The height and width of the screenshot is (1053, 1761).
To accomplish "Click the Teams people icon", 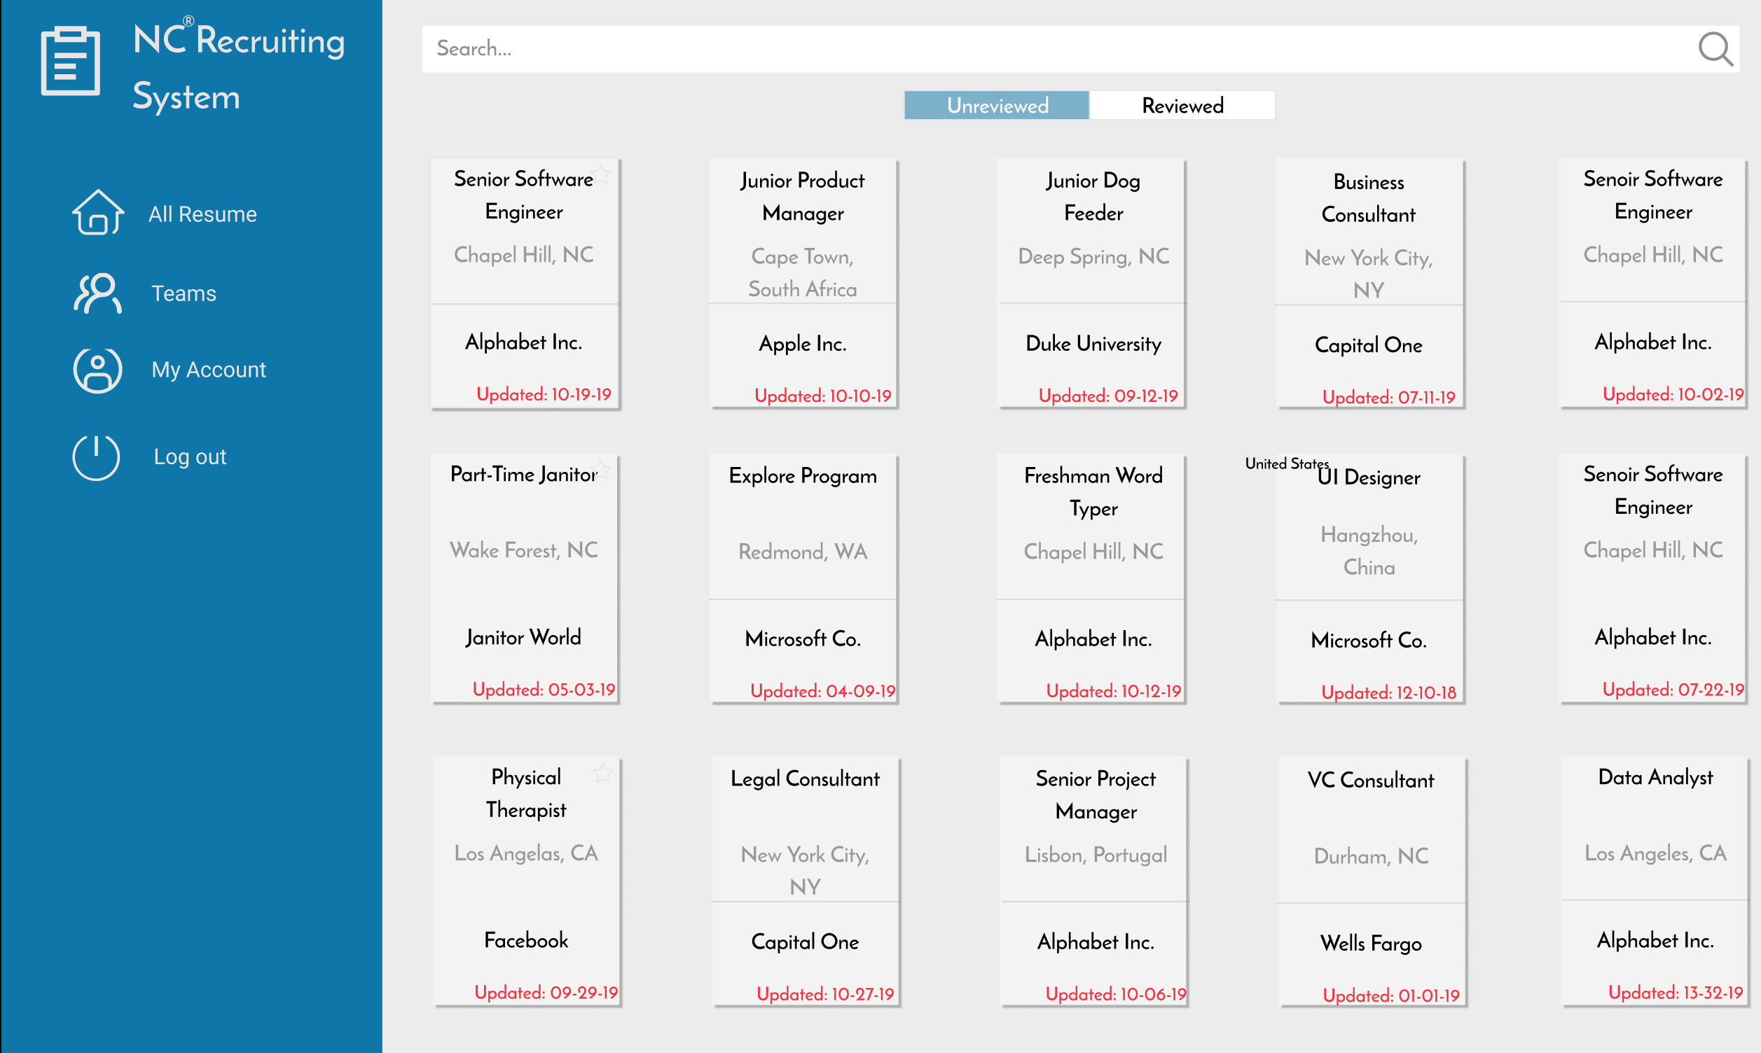I will coord(98,293).
